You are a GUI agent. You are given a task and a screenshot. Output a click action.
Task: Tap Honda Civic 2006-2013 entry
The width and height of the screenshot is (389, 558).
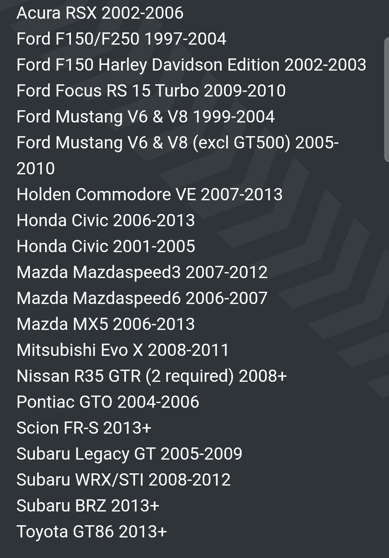click(x=106, y=220)
